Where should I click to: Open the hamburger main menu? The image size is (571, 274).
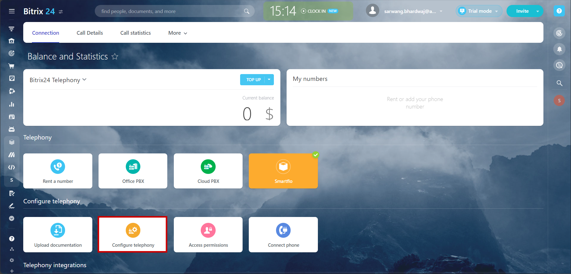point(12,11)
